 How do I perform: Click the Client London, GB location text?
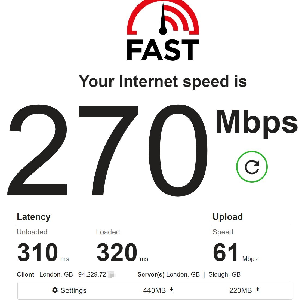point(56,274)
